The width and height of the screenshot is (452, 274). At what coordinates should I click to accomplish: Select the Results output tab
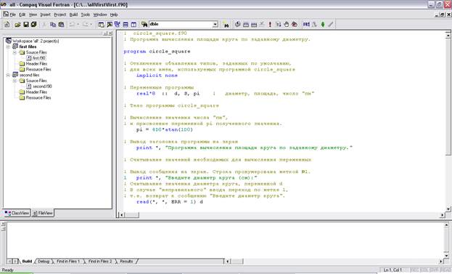(x=126, y=262)
